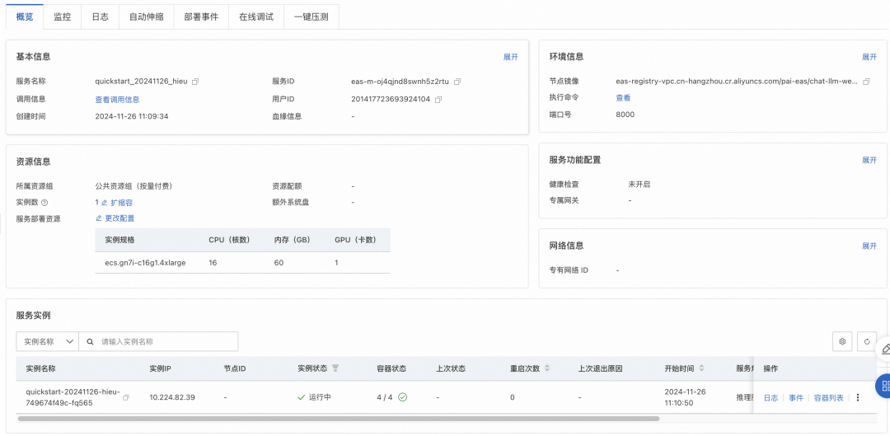Open the 容器列表 action link
890x436 pixels.
point(829,398)
